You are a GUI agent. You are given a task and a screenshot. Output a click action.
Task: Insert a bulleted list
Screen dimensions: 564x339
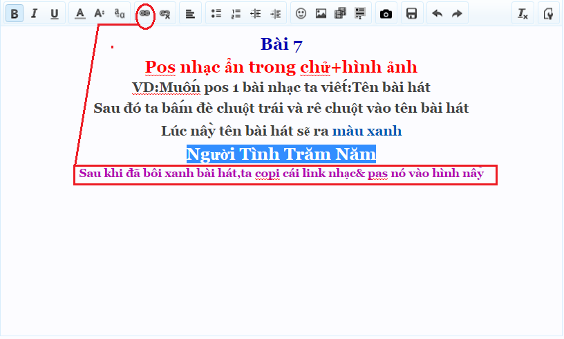pos(216,14)
